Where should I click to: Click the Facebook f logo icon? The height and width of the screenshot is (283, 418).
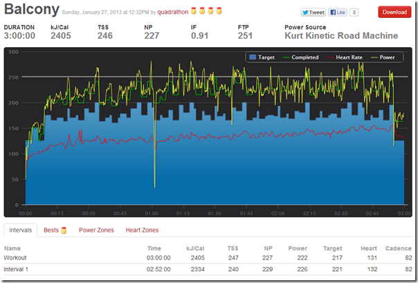click(333, 12)
